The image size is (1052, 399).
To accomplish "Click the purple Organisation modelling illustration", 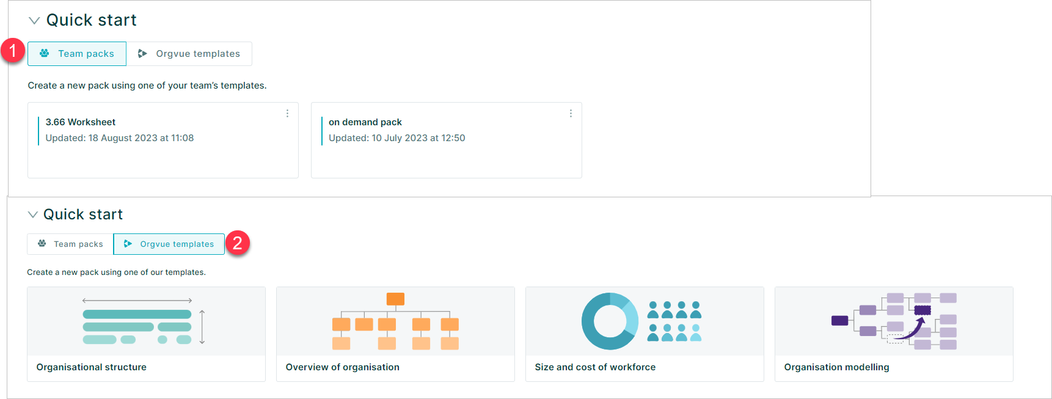I will pyautogui.click(x=894, y=321).
